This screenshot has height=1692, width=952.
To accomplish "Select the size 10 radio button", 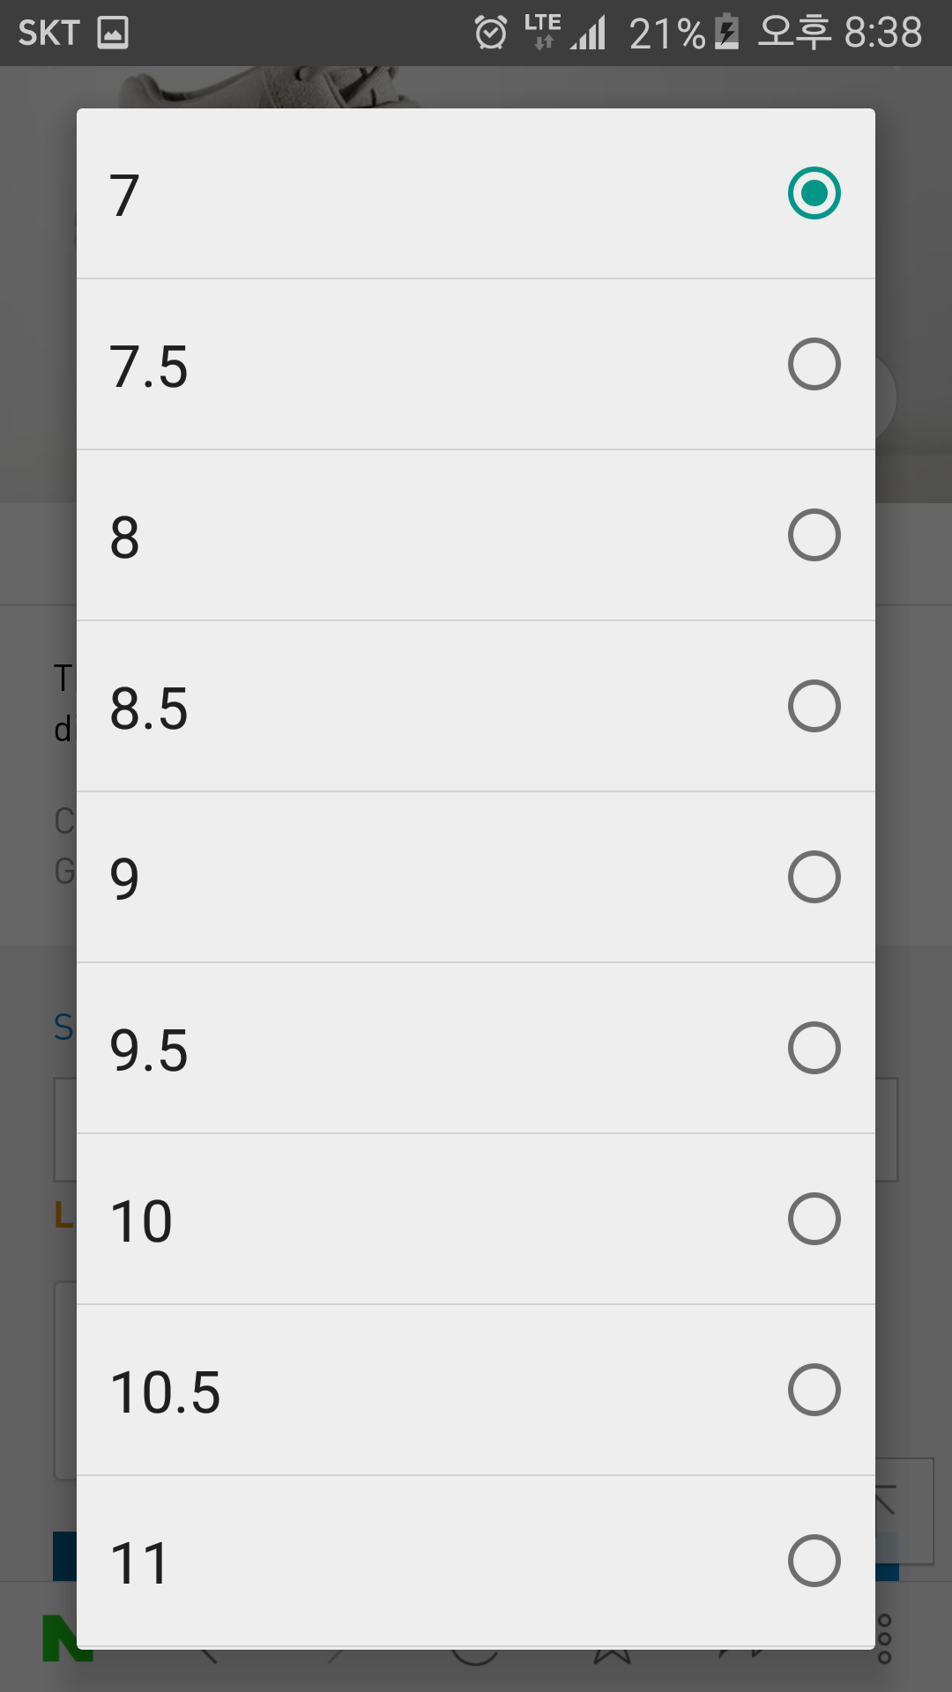I will point(814,1219).
